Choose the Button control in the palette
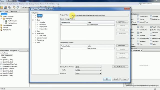The height and width of the screenshot is (90, 160). coord(140,27)
